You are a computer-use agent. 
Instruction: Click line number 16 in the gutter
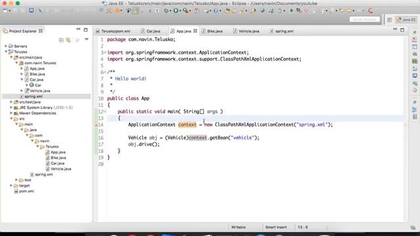coord(100,138)
